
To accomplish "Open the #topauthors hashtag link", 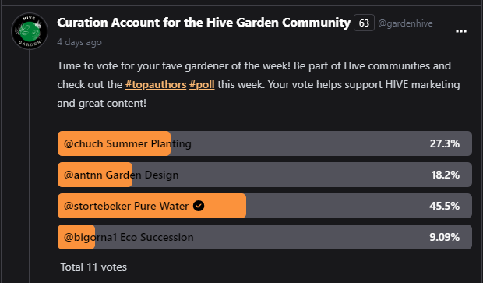I will 156,84.
